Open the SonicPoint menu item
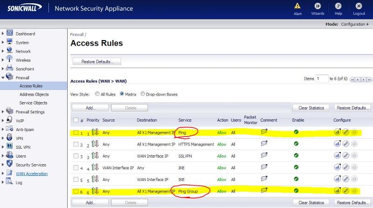373x208 pixels. 25,69
